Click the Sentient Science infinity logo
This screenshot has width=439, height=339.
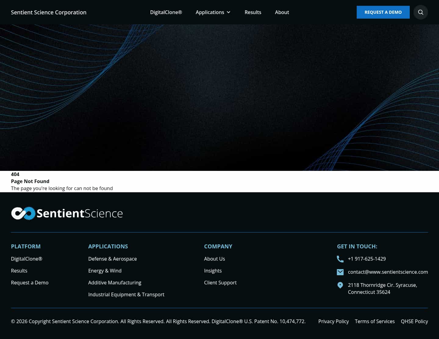pyautogui.click(x=22, y=213)
